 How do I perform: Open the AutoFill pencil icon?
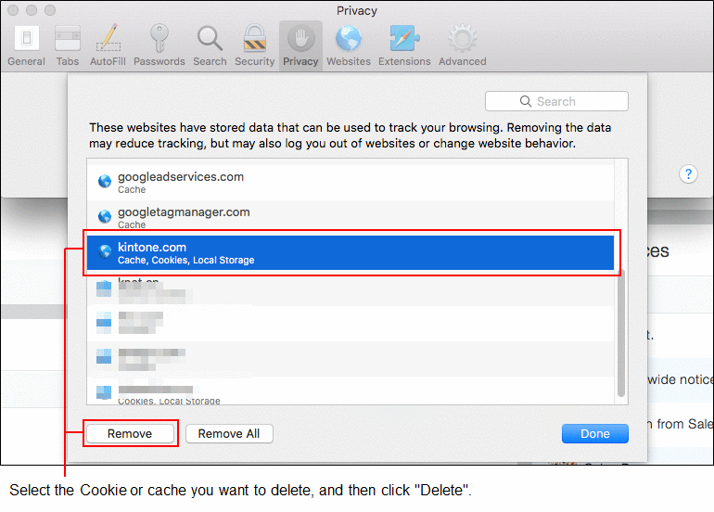pyautogui.click(x=108, y=38)
